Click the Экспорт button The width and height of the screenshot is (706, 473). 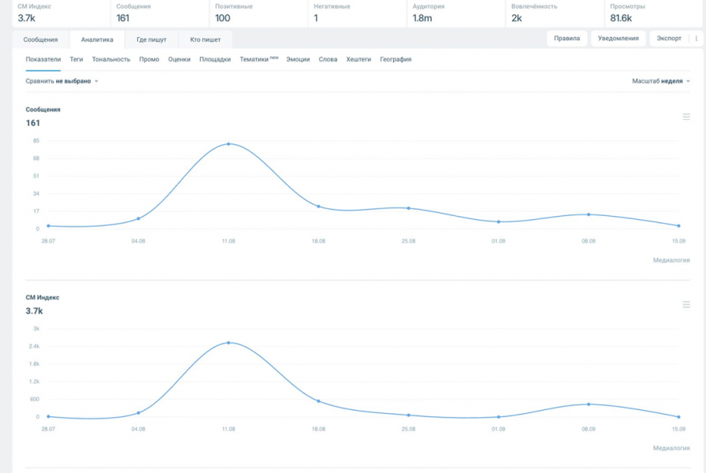[x=669, y=39]
